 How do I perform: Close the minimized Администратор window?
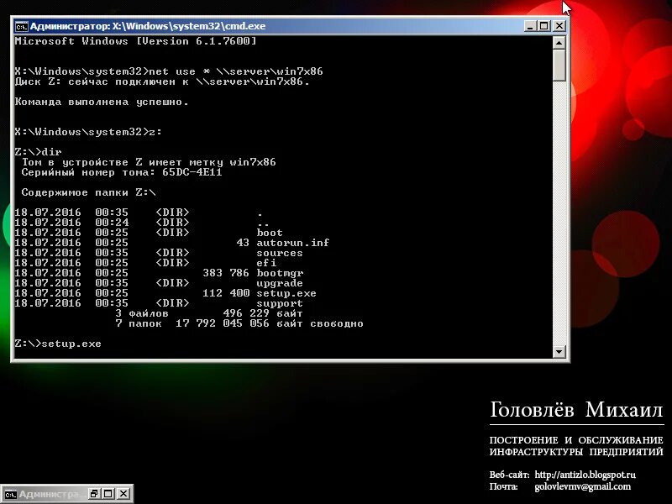tap(123, 494)
